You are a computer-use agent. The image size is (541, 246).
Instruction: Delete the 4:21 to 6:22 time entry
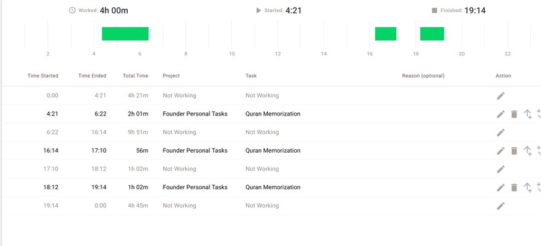click(x=514, y=114)
